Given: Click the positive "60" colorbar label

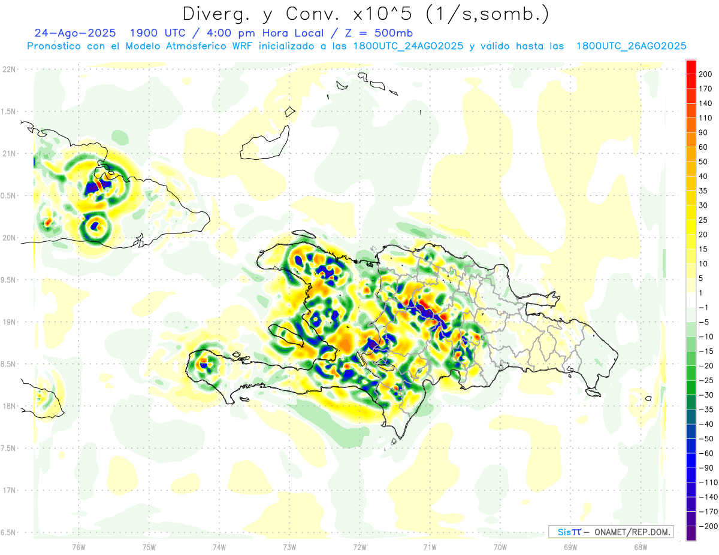Looking at the screenshot, I should coord(704,147).
